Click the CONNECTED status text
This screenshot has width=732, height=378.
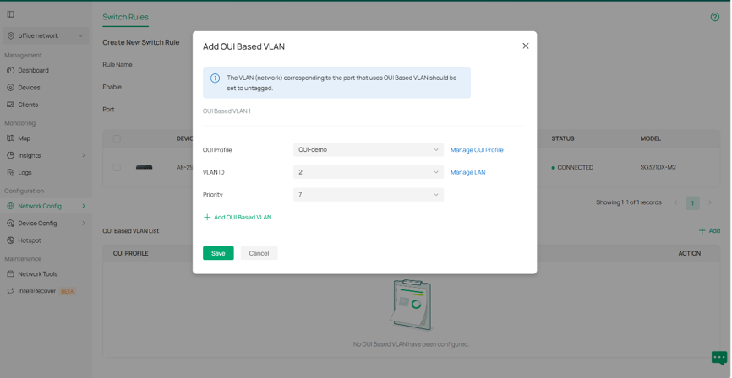(575, 168)
